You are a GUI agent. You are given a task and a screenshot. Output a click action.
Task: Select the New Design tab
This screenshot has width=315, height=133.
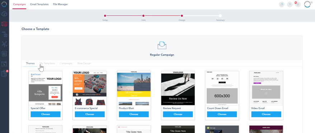(x=84, y=63)
